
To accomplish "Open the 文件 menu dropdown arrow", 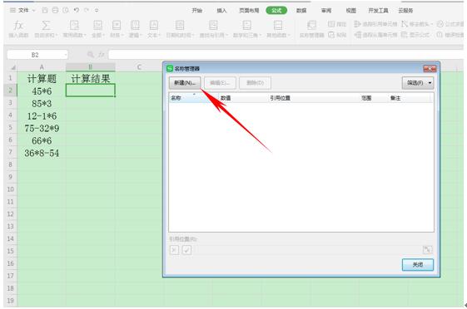I will point(33,11).
